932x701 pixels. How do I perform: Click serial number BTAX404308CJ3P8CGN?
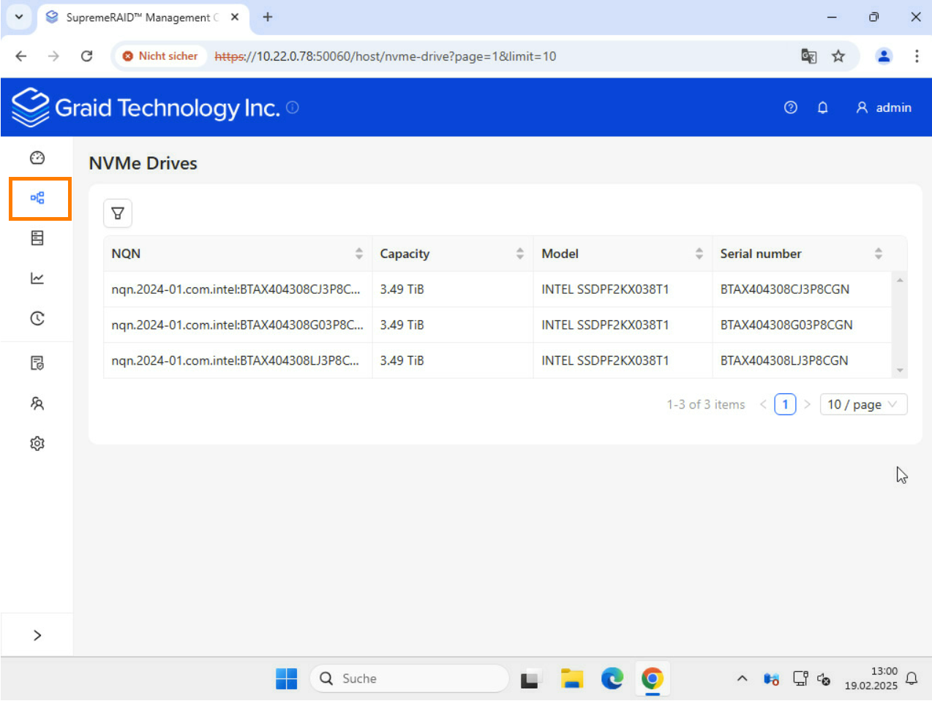coord(785,289)
